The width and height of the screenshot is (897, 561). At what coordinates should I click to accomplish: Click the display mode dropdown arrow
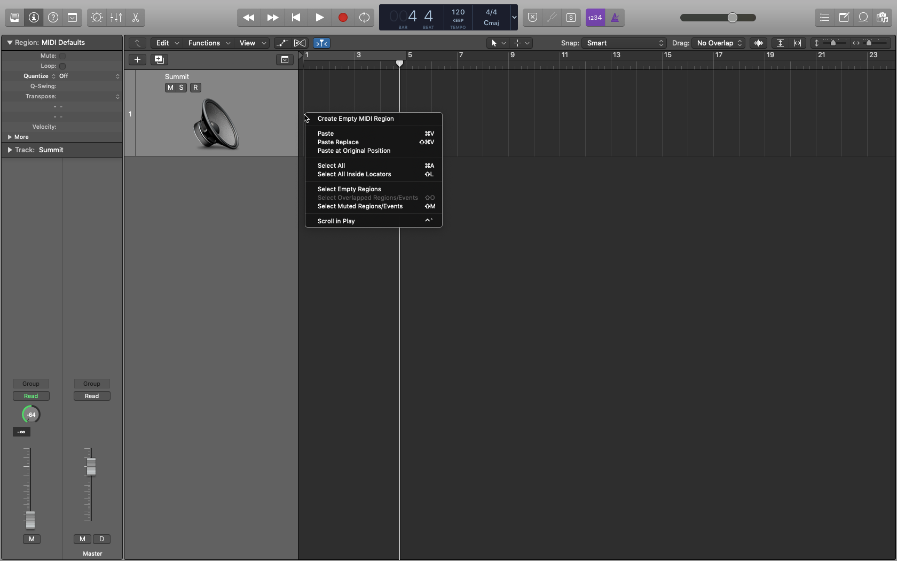coord(514,18)
